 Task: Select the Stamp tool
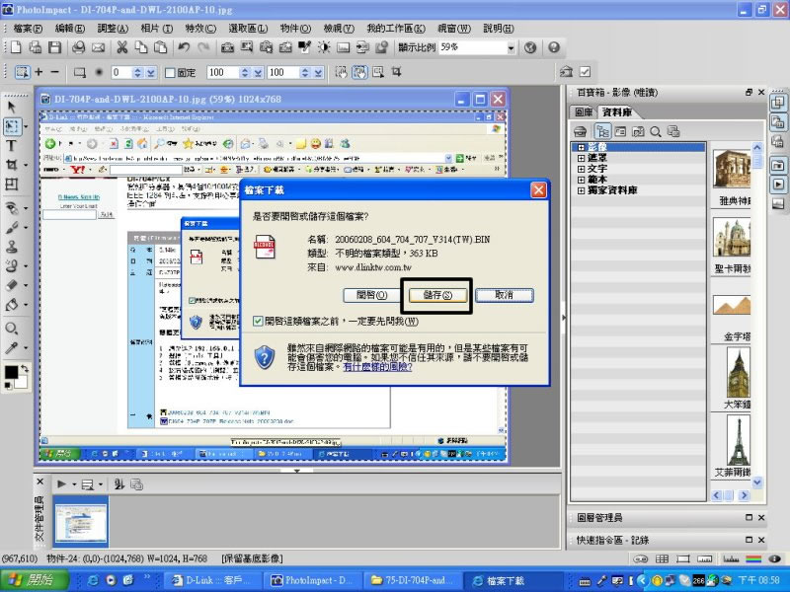(x=11, y=248)
